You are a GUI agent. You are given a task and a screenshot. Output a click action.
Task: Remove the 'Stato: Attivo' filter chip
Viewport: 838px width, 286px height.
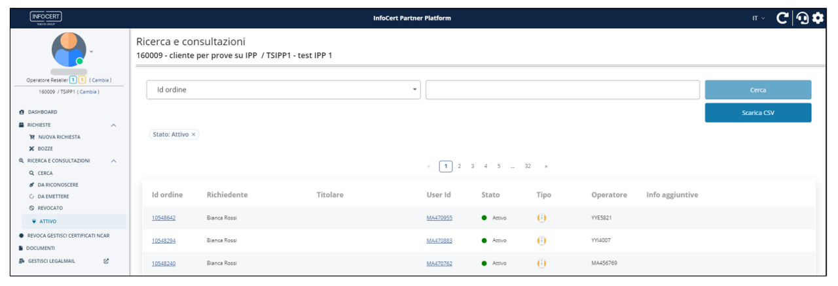(194, 135)
